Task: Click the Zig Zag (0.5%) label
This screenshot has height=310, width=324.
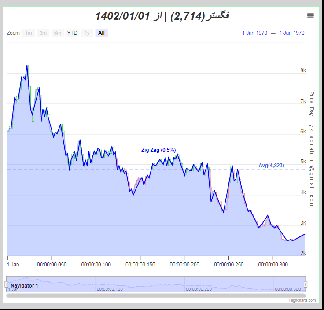Action: (158, 150)
